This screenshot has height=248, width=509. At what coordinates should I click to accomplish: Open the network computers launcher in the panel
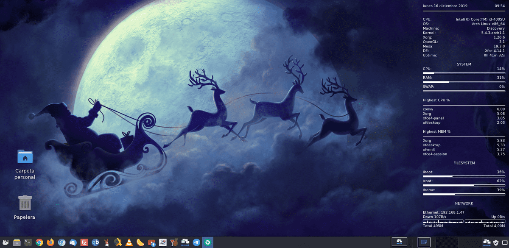point(185,242)
